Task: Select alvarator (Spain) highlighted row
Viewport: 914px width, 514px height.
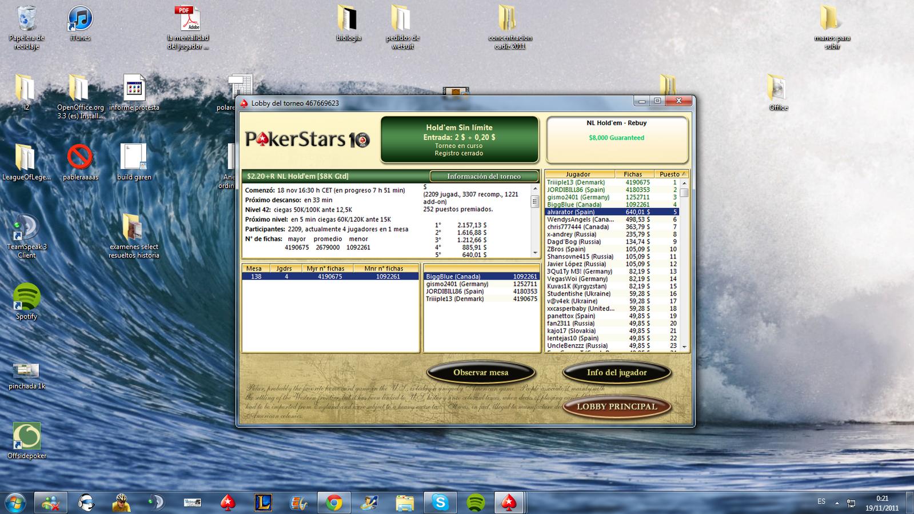Action: click(x=612, y=212)
